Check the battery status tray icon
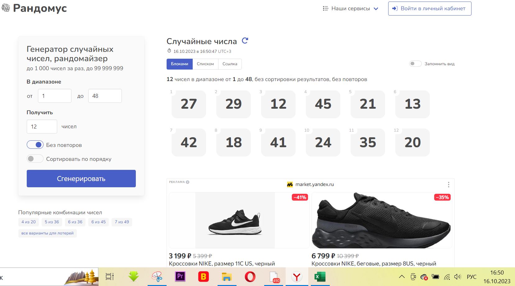This screenshot has height=286, width=515. 435,277
